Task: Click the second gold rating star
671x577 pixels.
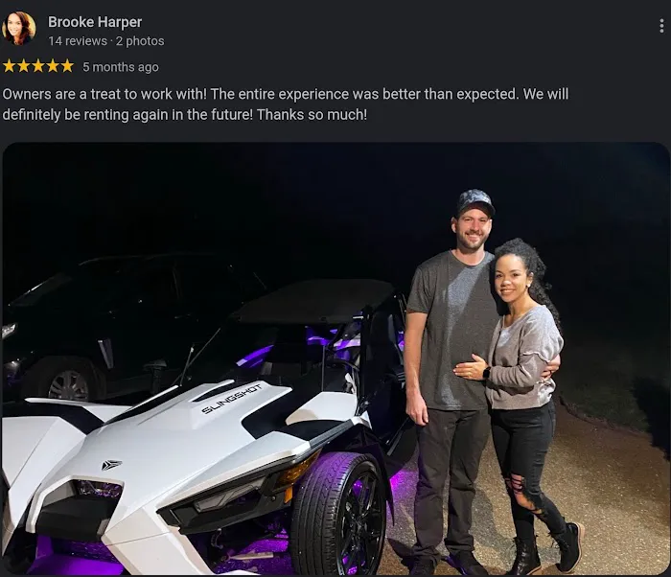Action: point(24,66)
